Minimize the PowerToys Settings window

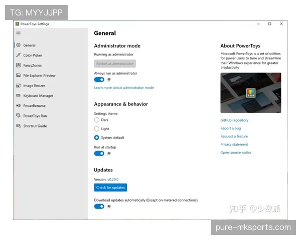pyautogui.click(x=258, y=24)
